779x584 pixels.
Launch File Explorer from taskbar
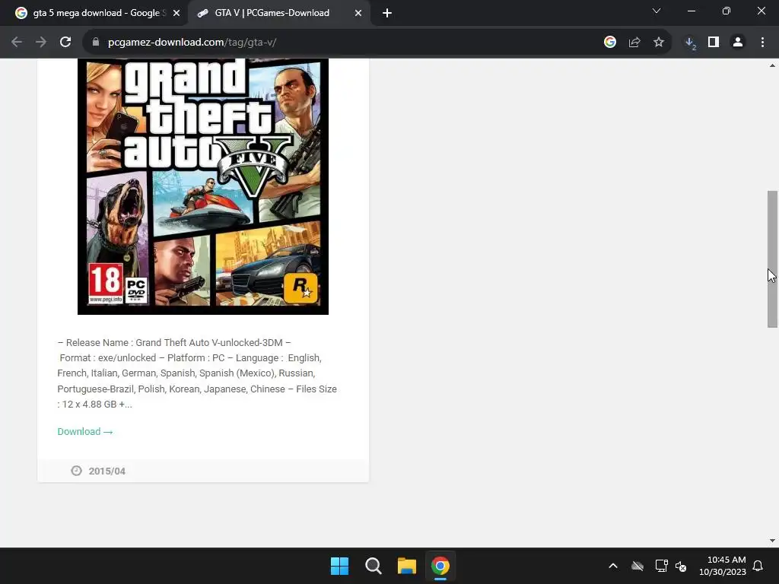pyautogui.click(x=406, y=566)
